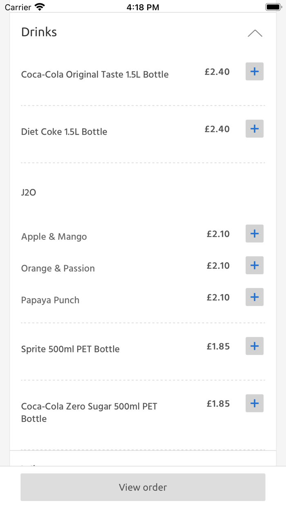Add Papaya Punch using plus icon
Viewport: 286px width, 508px height.
254,297
